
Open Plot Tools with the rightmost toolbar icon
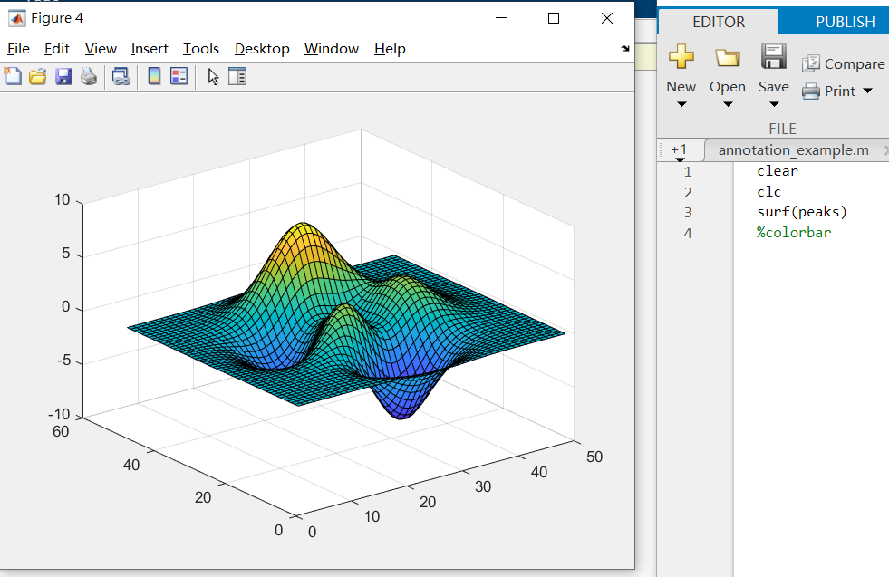pyautogui.click(x=237, y=76)
